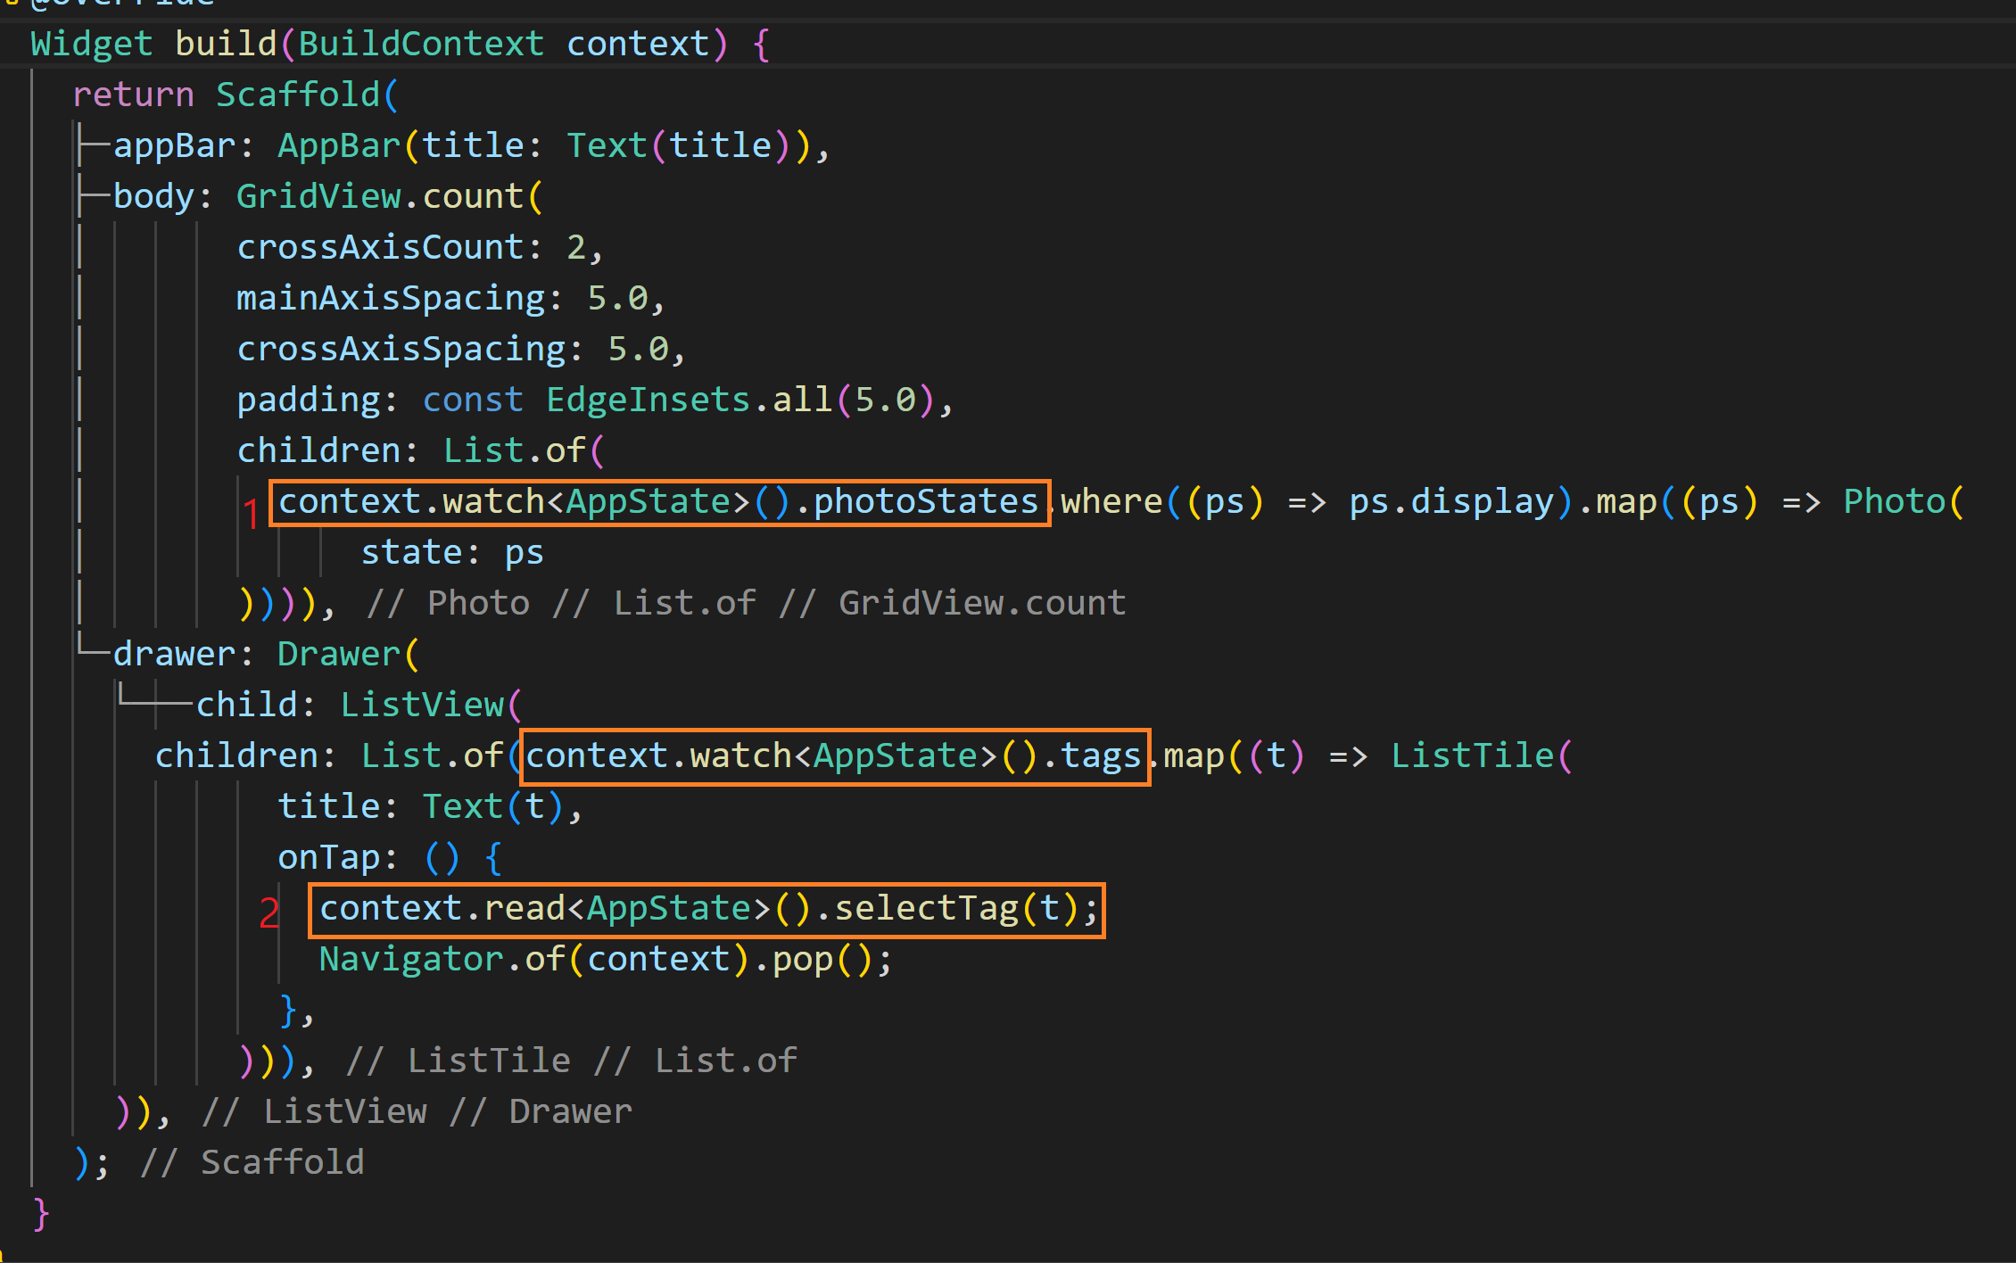
Task: Click the Scaffold class name after return
Action: click(297, 95)
